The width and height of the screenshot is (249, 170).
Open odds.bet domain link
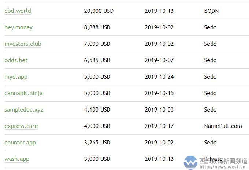[16, 60]
